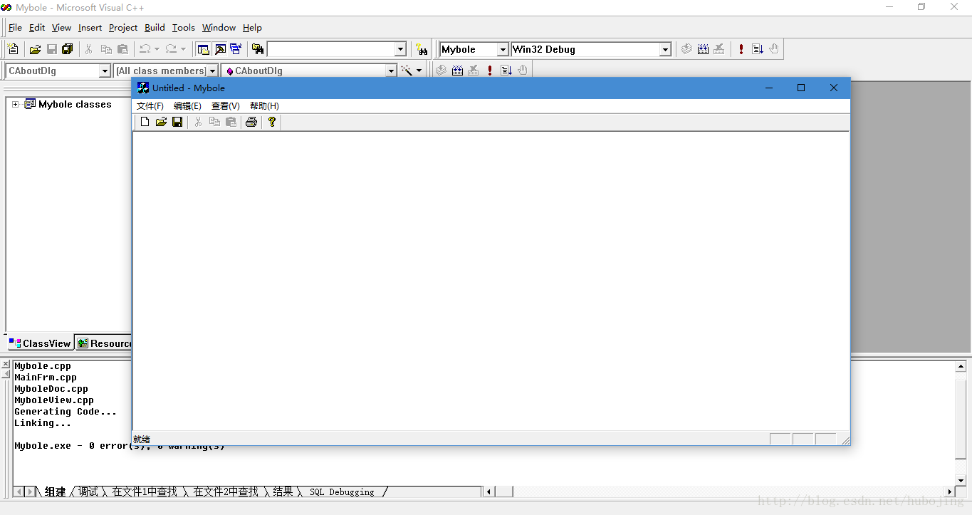Click the Save icon in Visual C++ toolbar
This screenshot has height=515, width=972.
click(51, 49)
